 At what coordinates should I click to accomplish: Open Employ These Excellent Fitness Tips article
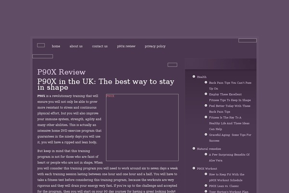pyautogui.click(x=230, y=97)
